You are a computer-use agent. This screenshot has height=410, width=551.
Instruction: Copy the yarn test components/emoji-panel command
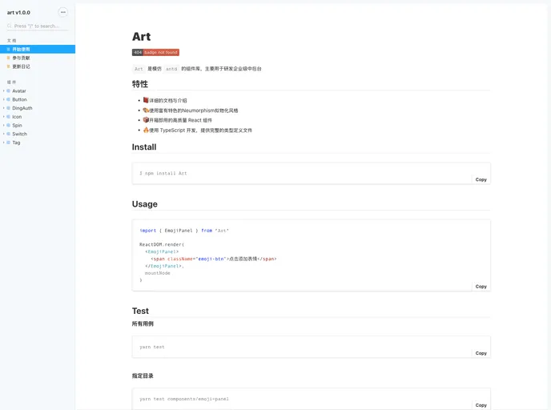click(481, 405)
